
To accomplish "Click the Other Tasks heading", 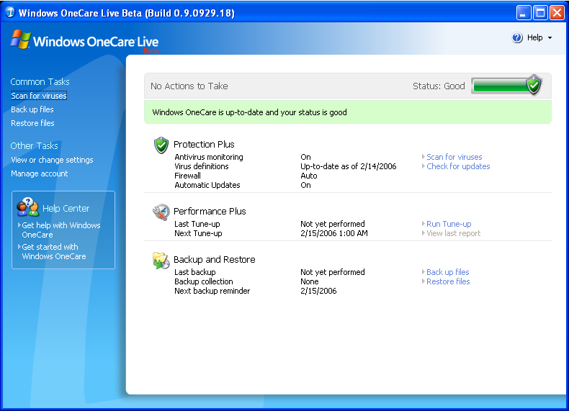I will pyautogui.click(x=34, y=146).
